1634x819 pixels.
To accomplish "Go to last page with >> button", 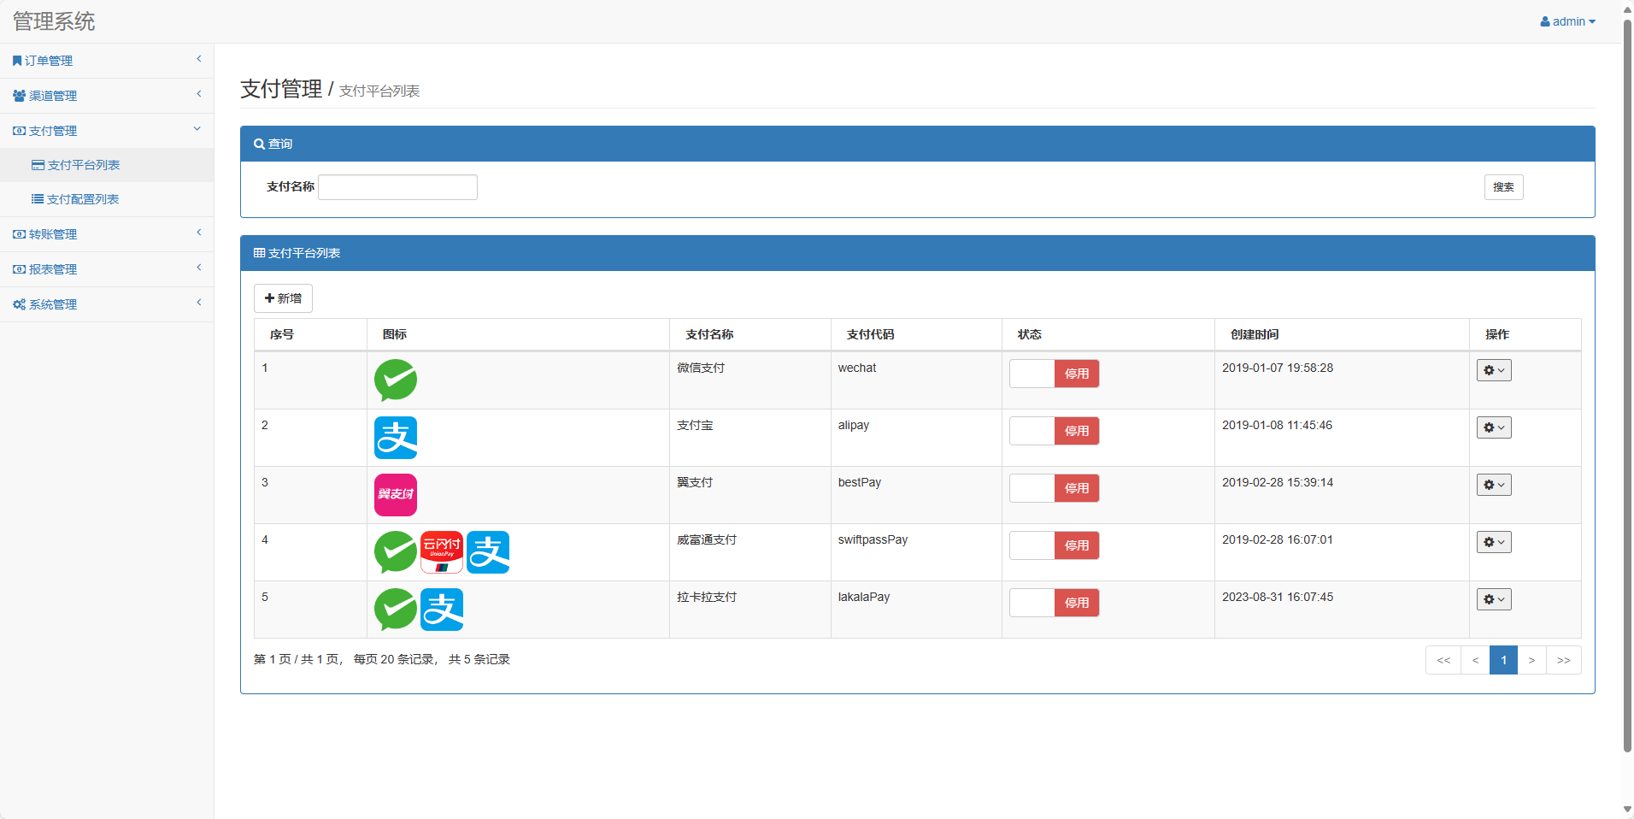I will coord(1563,660).
